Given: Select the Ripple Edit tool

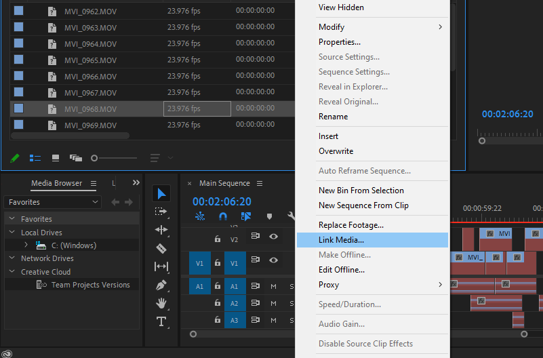Looking at the screenshot, I should pyautogui.click(x=161, y=230).
